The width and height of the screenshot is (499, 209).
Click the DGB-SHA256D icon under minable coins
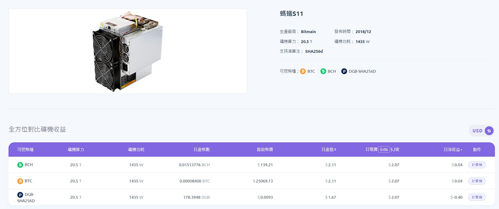click(344, 71)
